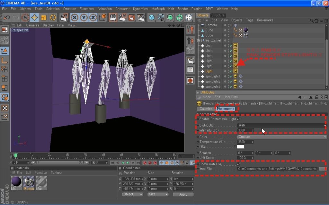Toggle enable checkmark of spotLight3
Viewport: 329px width, 205px height.
point(231,86)
